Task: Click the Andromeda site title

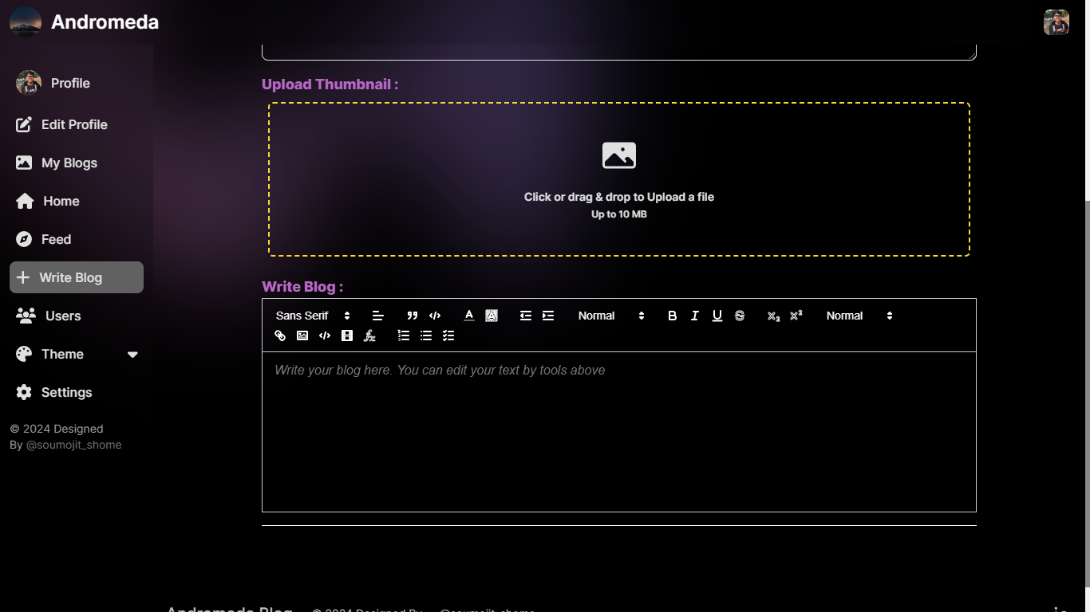Action: [x=105, y=22]
